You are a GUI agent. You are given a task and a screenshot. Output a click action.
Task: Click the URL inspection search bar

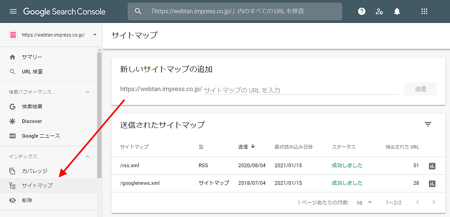[x=235, y=11]
